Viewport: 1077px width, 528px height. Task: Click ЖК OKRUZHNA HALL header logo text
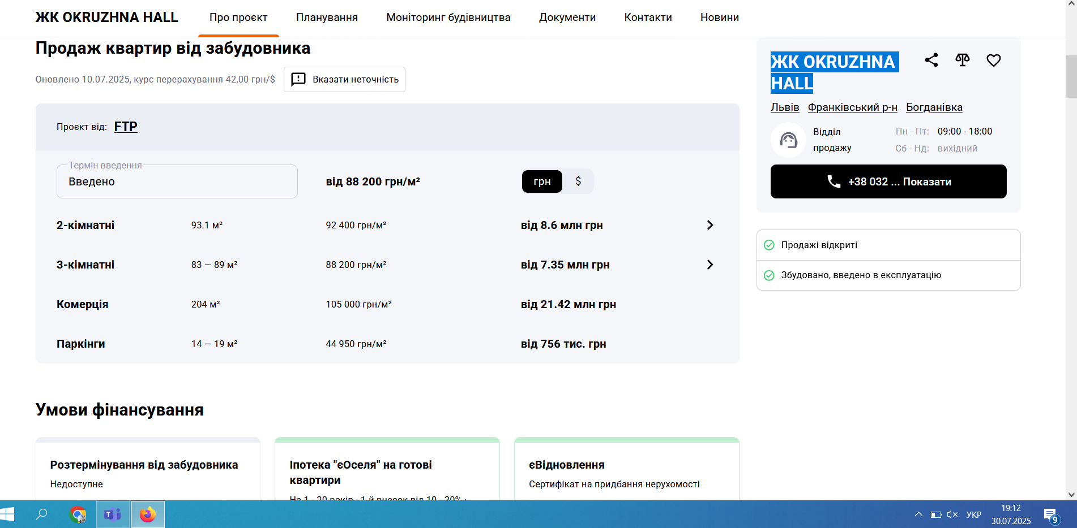point(106,18)
